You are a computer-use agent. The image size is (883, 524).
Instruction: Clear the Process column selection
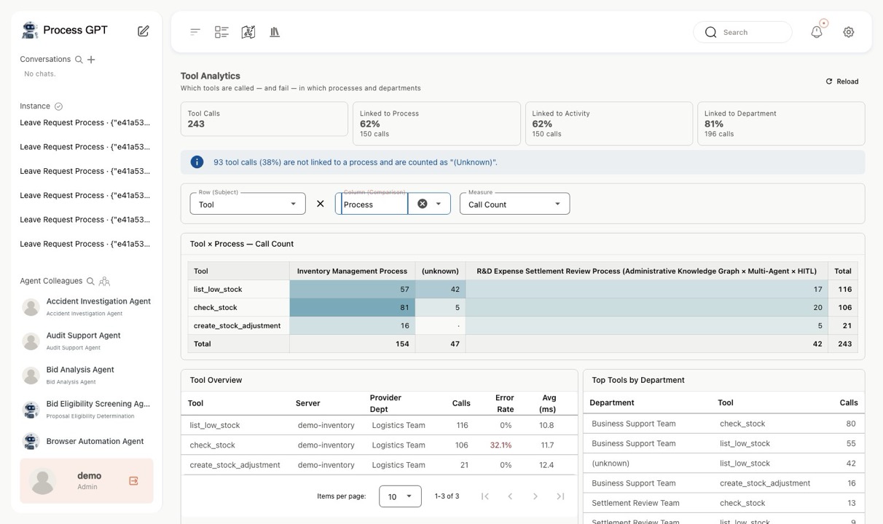click(422, 204)
